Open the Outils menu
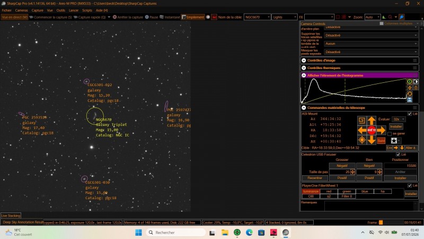The image size is (424, 239). 60,10
